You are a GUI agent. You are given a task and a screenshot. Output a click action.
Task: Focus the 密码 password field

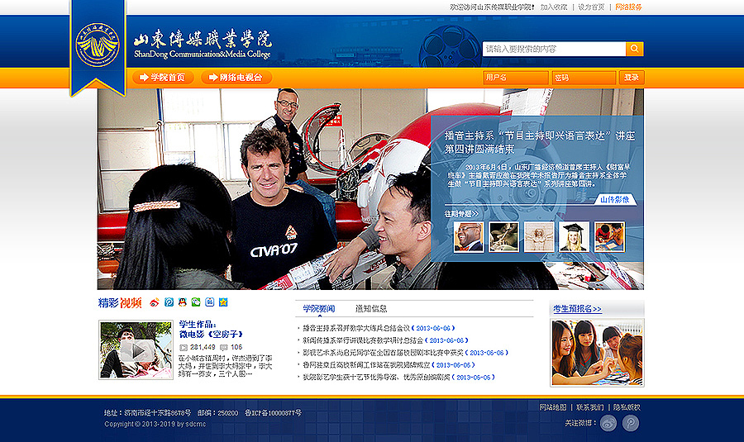584,78
